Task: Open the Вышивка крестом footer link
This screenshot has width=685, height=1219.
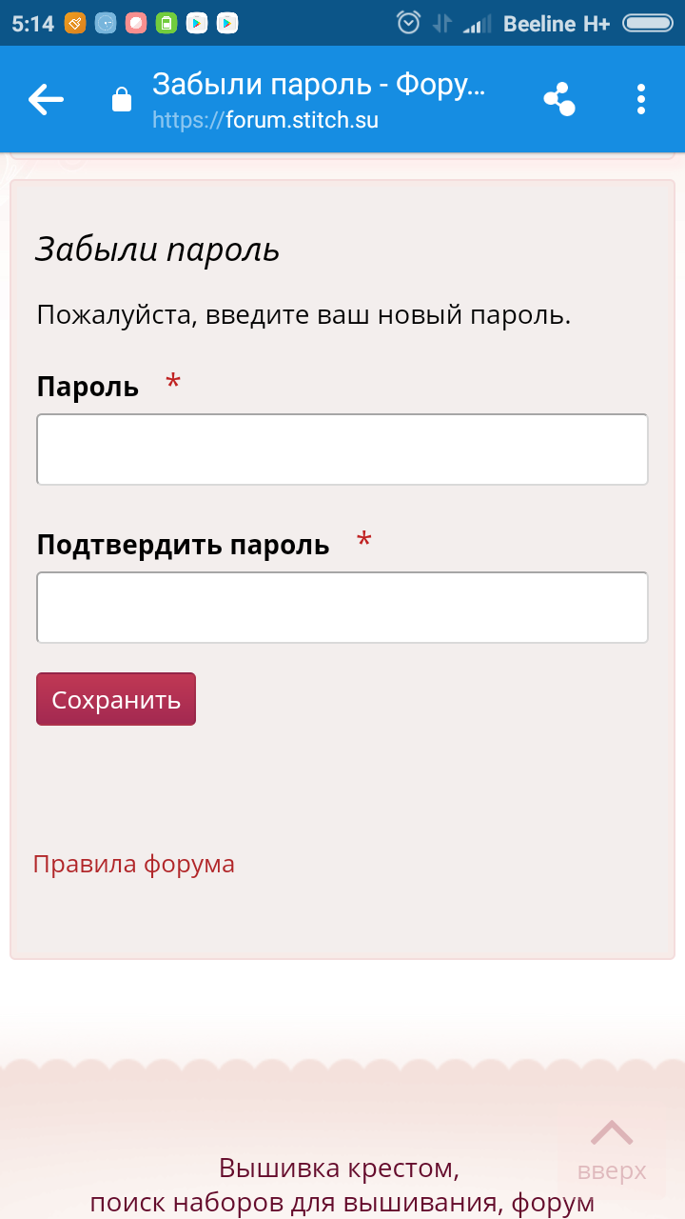Action: (340, 1168)
